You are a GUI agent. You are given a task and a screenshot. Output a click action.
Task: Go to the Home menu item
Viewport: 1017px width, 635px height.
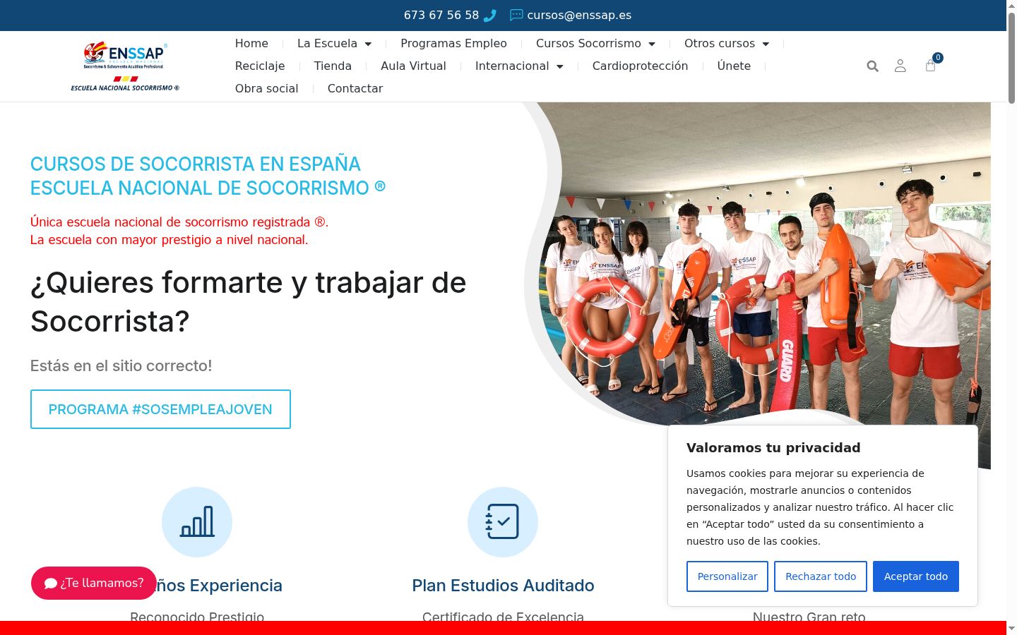[x=251, y=44]
